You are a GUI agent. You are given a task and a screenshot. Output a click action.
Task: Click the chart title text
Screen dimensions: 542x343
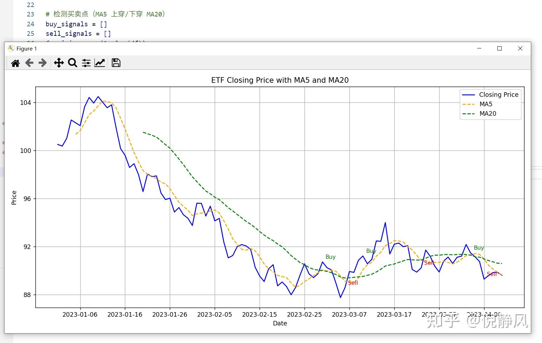coord(280,80)
